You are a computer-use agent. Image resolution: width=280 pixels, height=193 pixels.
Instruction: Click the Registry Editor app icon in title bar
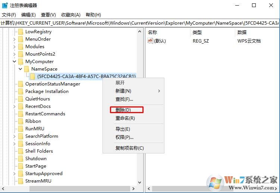point(5,5)
